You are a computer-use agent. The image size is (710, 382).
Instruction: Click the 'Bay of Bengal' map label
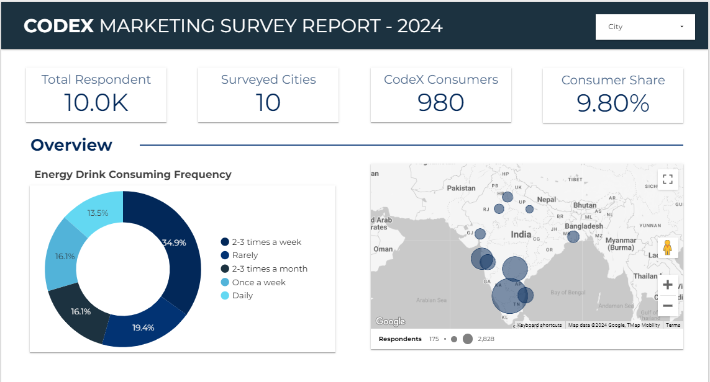(568, 293)
